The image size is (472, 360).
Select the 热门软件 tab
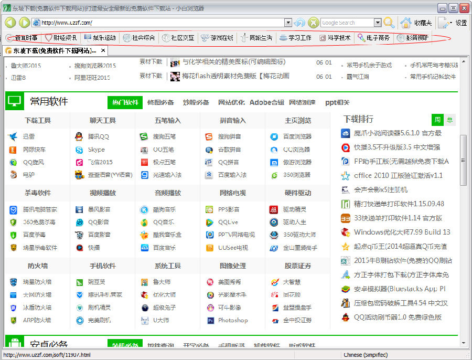pos(125,102)
